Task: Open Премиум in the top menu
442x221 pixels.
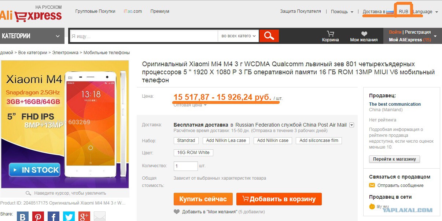Action: (x=160, y=11)
